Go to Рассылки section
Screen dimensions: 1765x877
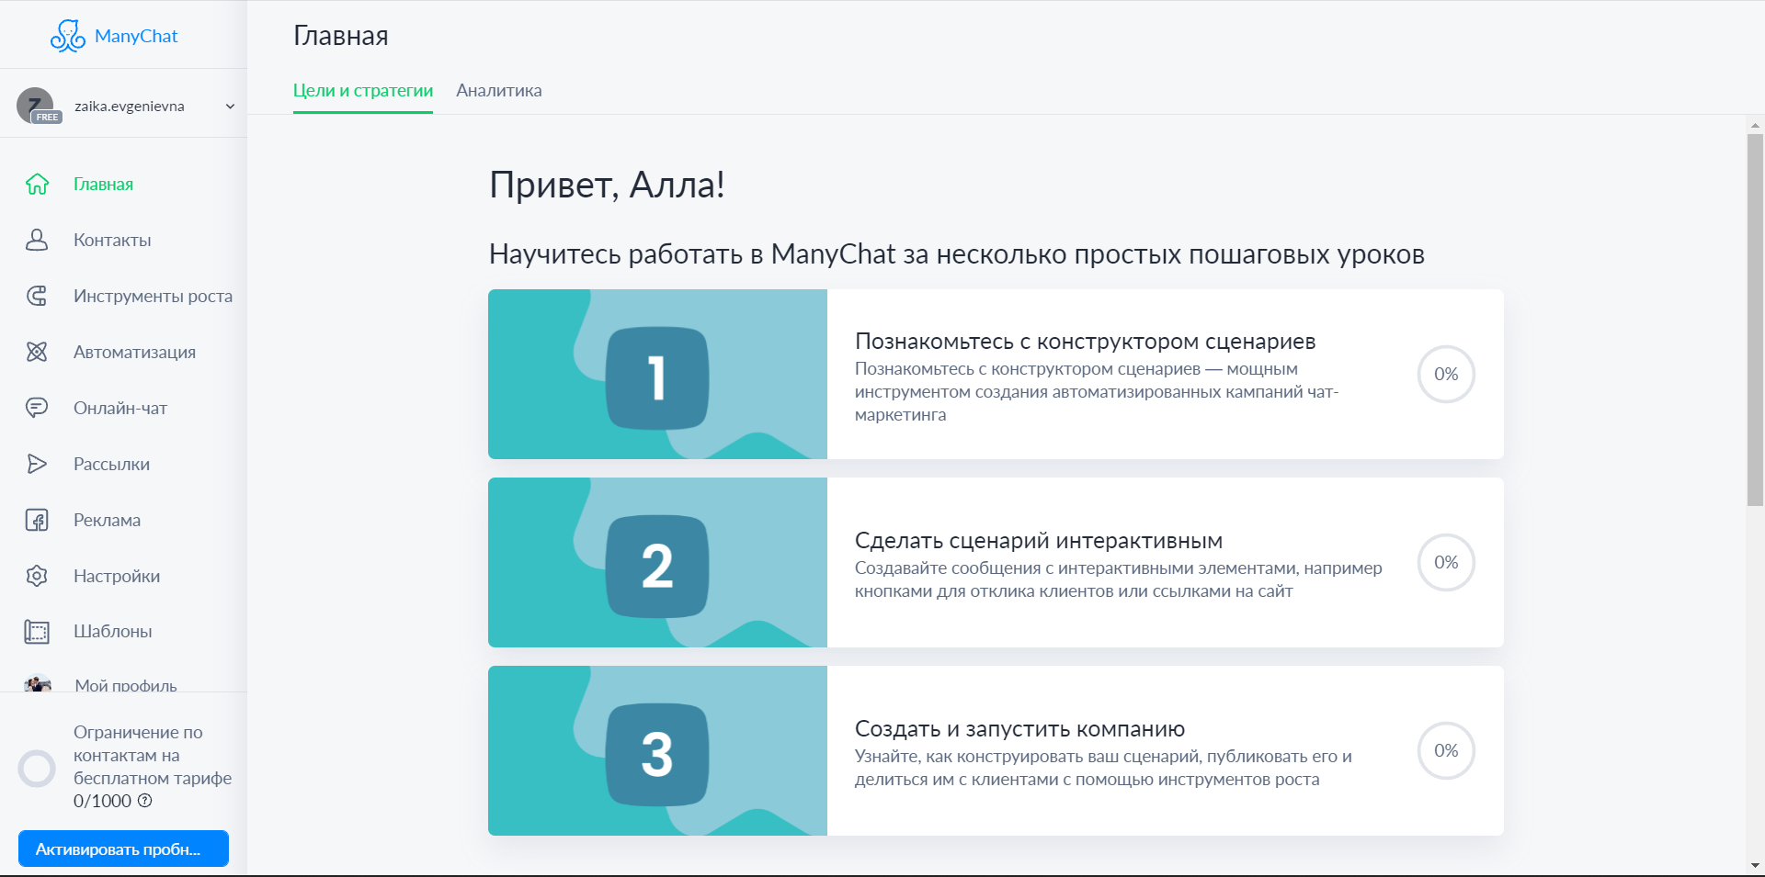(x=111, y=465)
